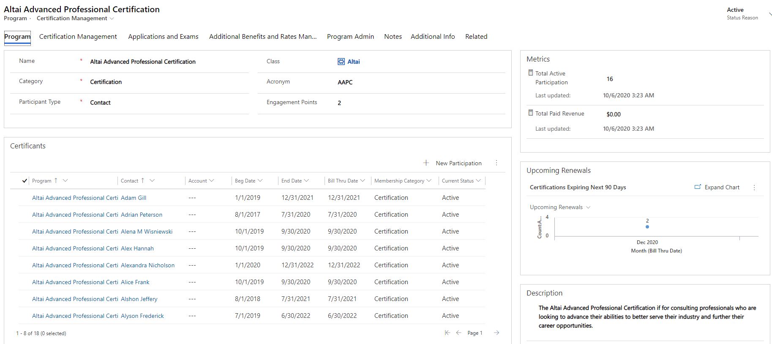
Task: Switch to the Applications and Exams tab
Action: click(163, 37)
